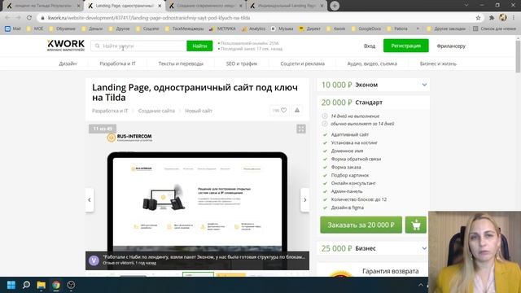521x293 pixels.
Task: Click the browser address bar URL
Action: pyautogui.click(x=149, y=18)
